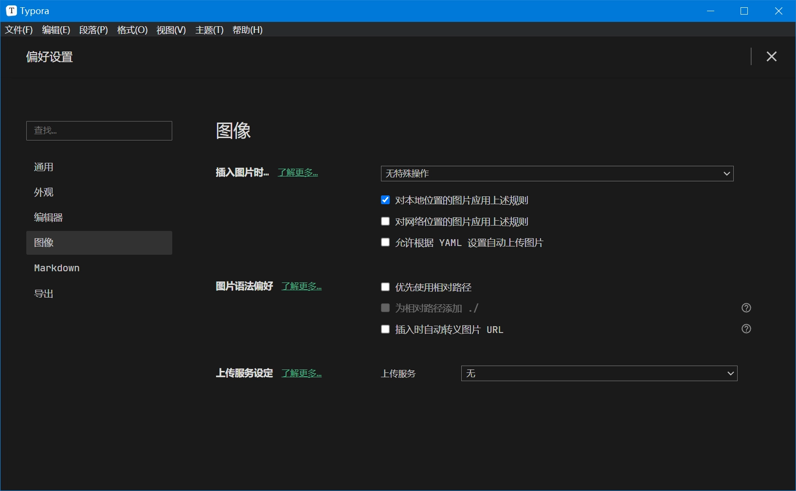
Task: Open the 文件(F) menu
Action: click(19, 30)
